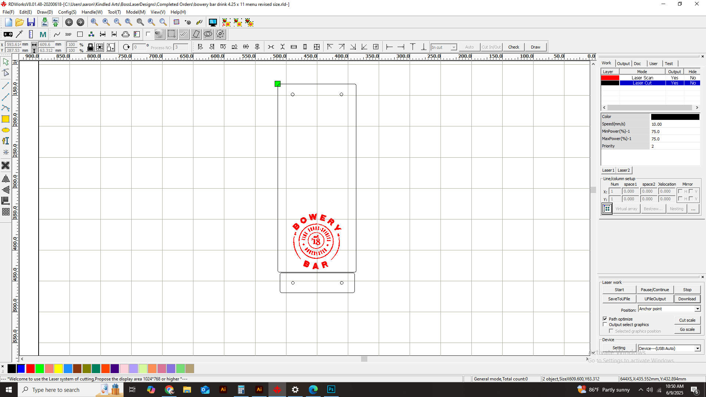
Task: Click the Zoom in magnifier icon
Action: (106, 22)
